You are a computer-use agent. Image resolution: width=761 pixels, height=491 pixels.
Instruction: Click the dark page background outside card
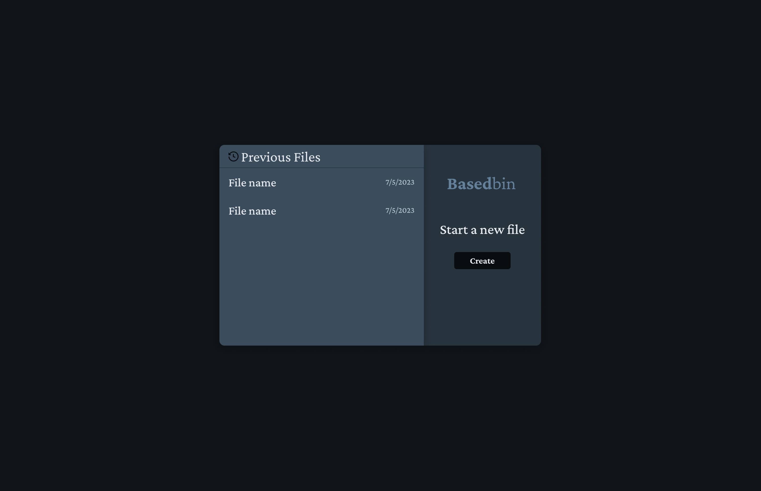(96, 96)
